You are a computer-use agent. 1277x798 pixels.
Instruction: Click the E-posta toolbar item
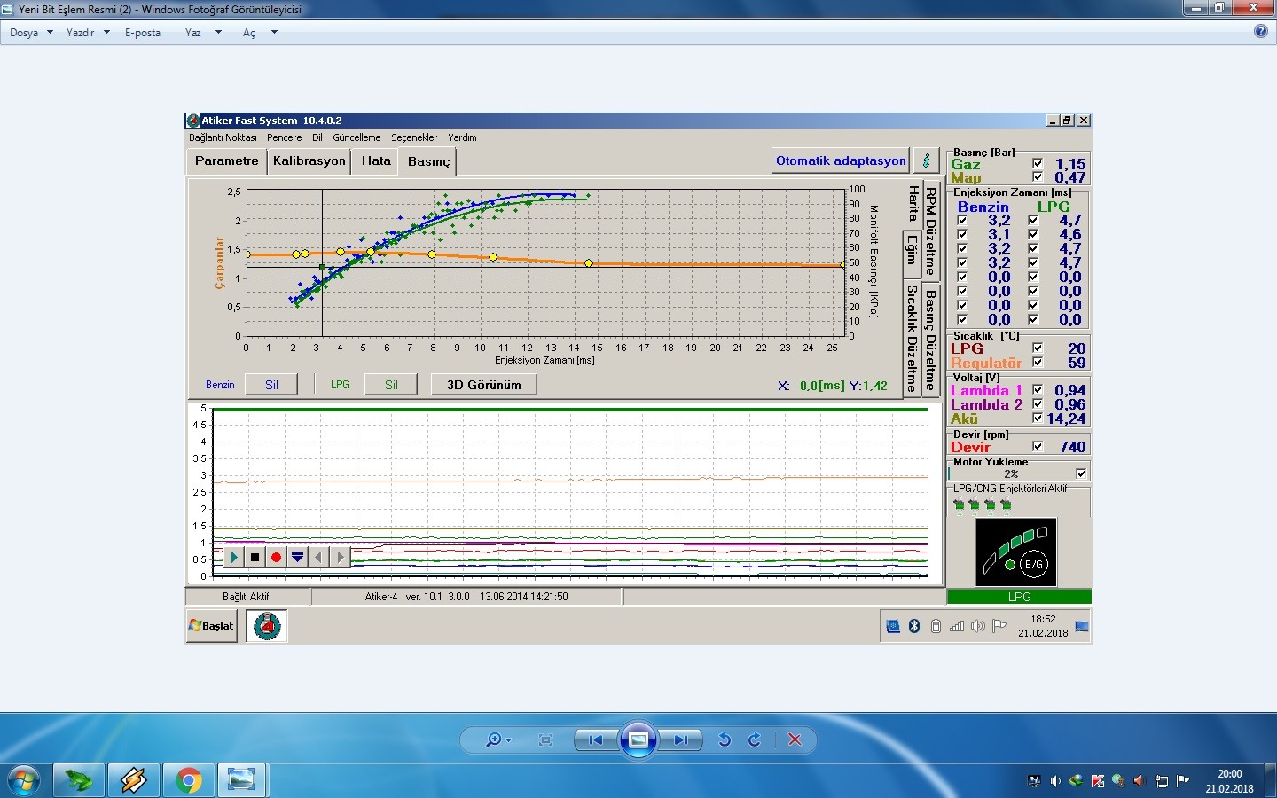point(143,33)
